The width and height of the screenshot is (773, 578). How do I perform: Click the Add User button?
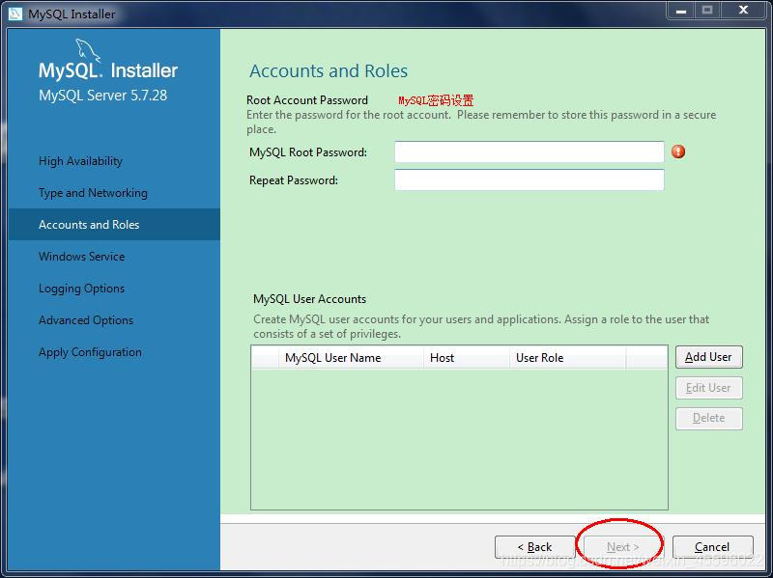click(708, 357)
